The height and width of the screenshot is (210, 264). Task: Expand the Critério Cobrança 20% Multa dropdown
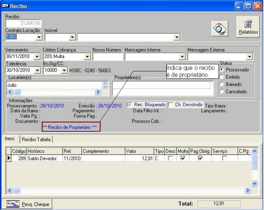(x=87, y=57)
